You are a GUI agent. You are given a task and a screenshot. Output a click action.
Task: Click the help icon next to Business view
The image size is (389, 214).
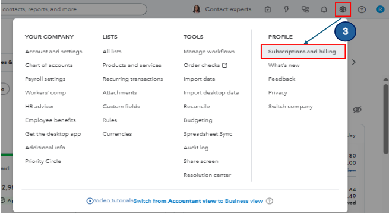click(270, 201)
